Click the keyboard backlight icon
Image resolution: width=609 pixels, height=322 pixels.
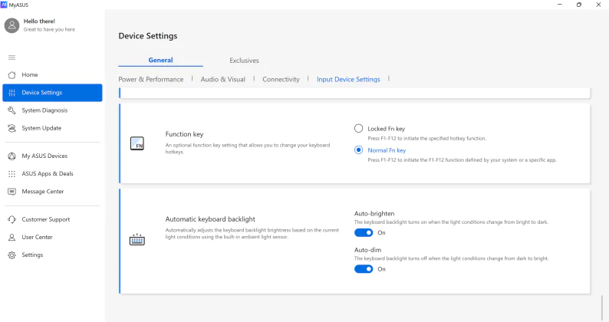point(137,239)
